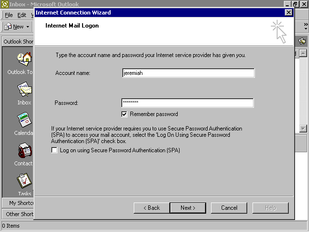The width and height of the screenshot is (309, 232).
Task: Click into the Password field
Action: click(x=188, y=103)
